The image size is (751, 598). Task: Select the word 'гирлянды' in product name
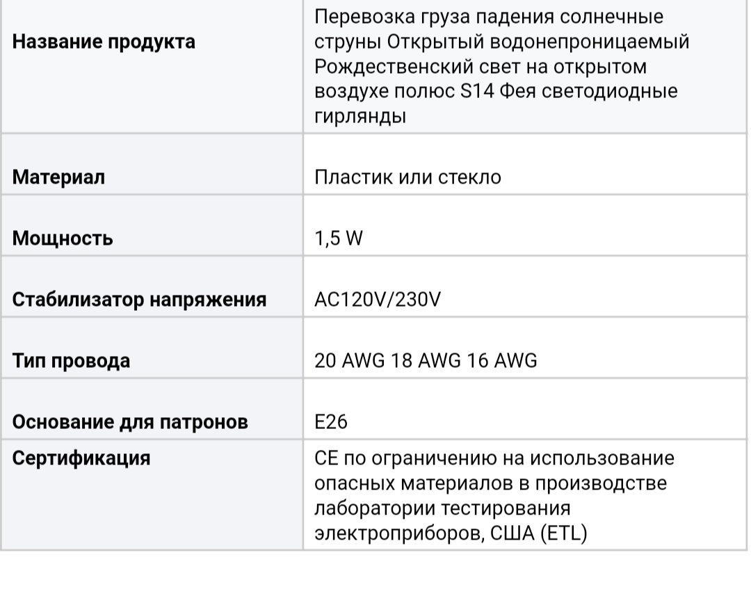[360, 117]
